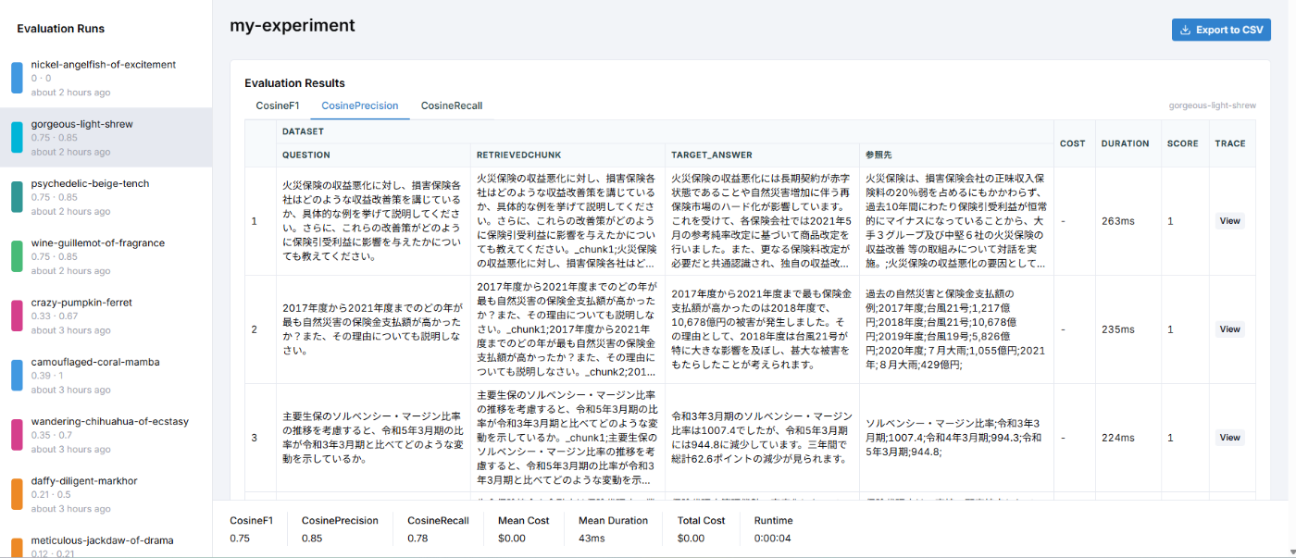The image size is (1296, 558).
Task: Click the my-experiment title
Action: 293,26
